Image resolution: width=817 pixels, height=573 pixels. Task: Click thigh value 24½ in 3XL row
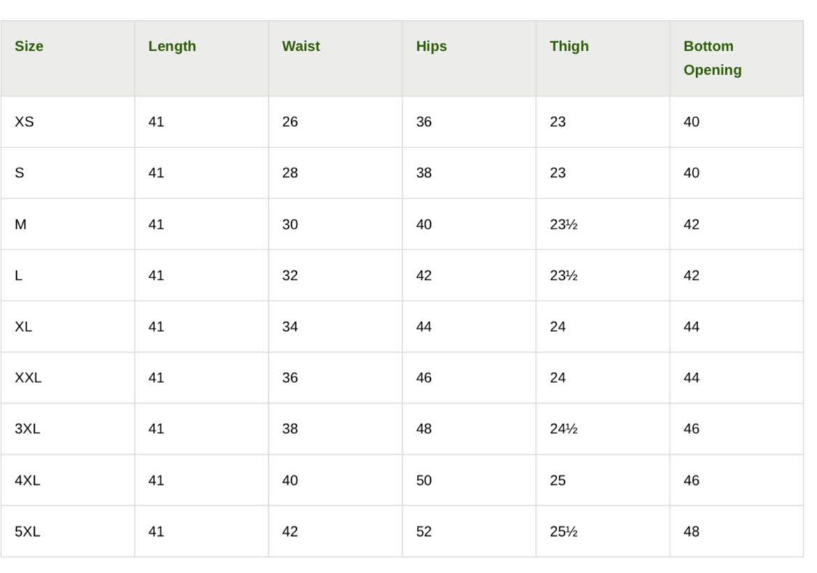564,428
